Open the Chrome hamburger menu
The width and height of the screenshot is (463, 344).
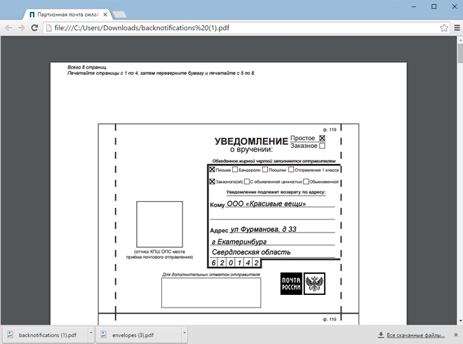pos(457,28)
